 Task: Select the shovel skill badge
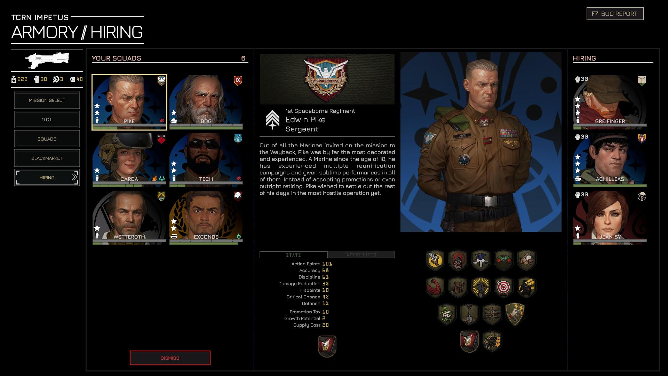[469, 314]
